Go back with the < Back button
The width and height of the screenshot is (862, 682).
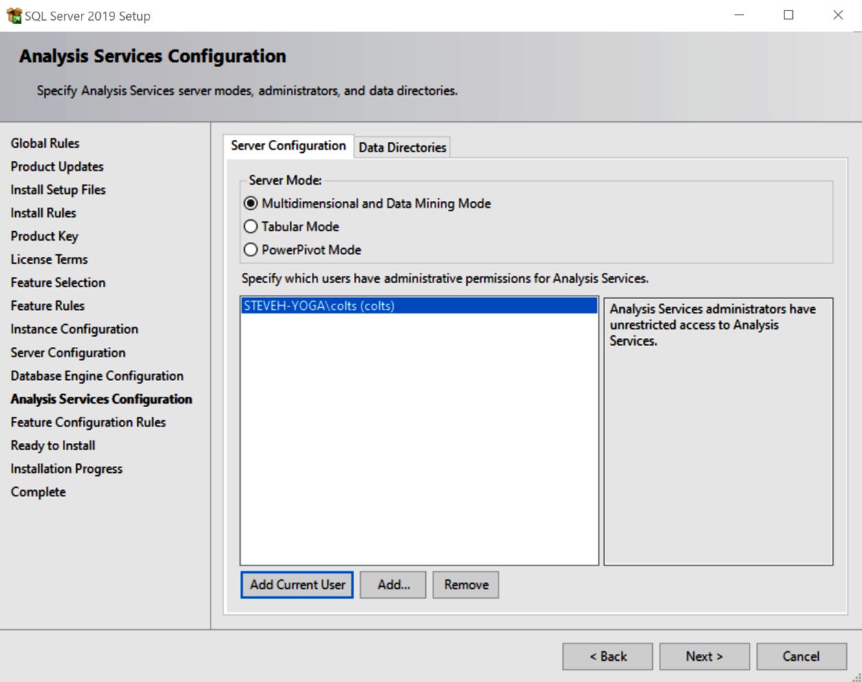tap(608, 657)
